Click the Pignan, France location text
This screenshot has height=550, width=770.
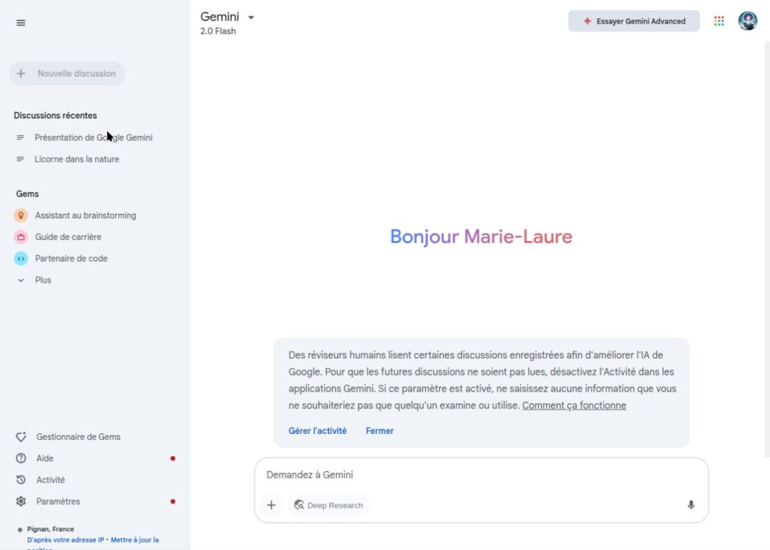coord(50,529)
